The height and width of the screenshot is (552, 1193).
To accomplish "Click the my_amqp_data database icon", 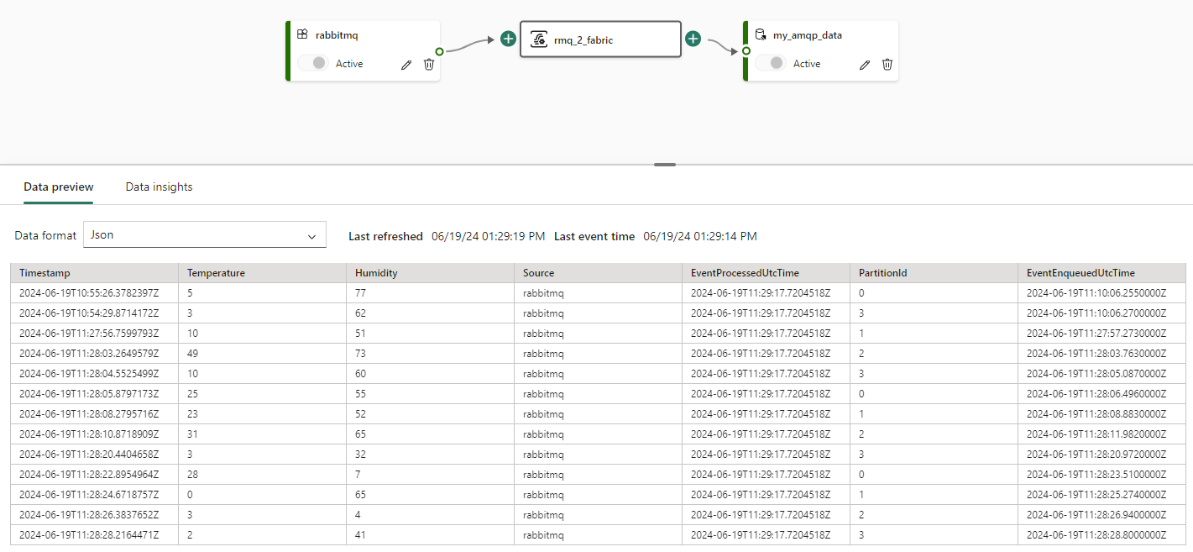I will point(761,35).
